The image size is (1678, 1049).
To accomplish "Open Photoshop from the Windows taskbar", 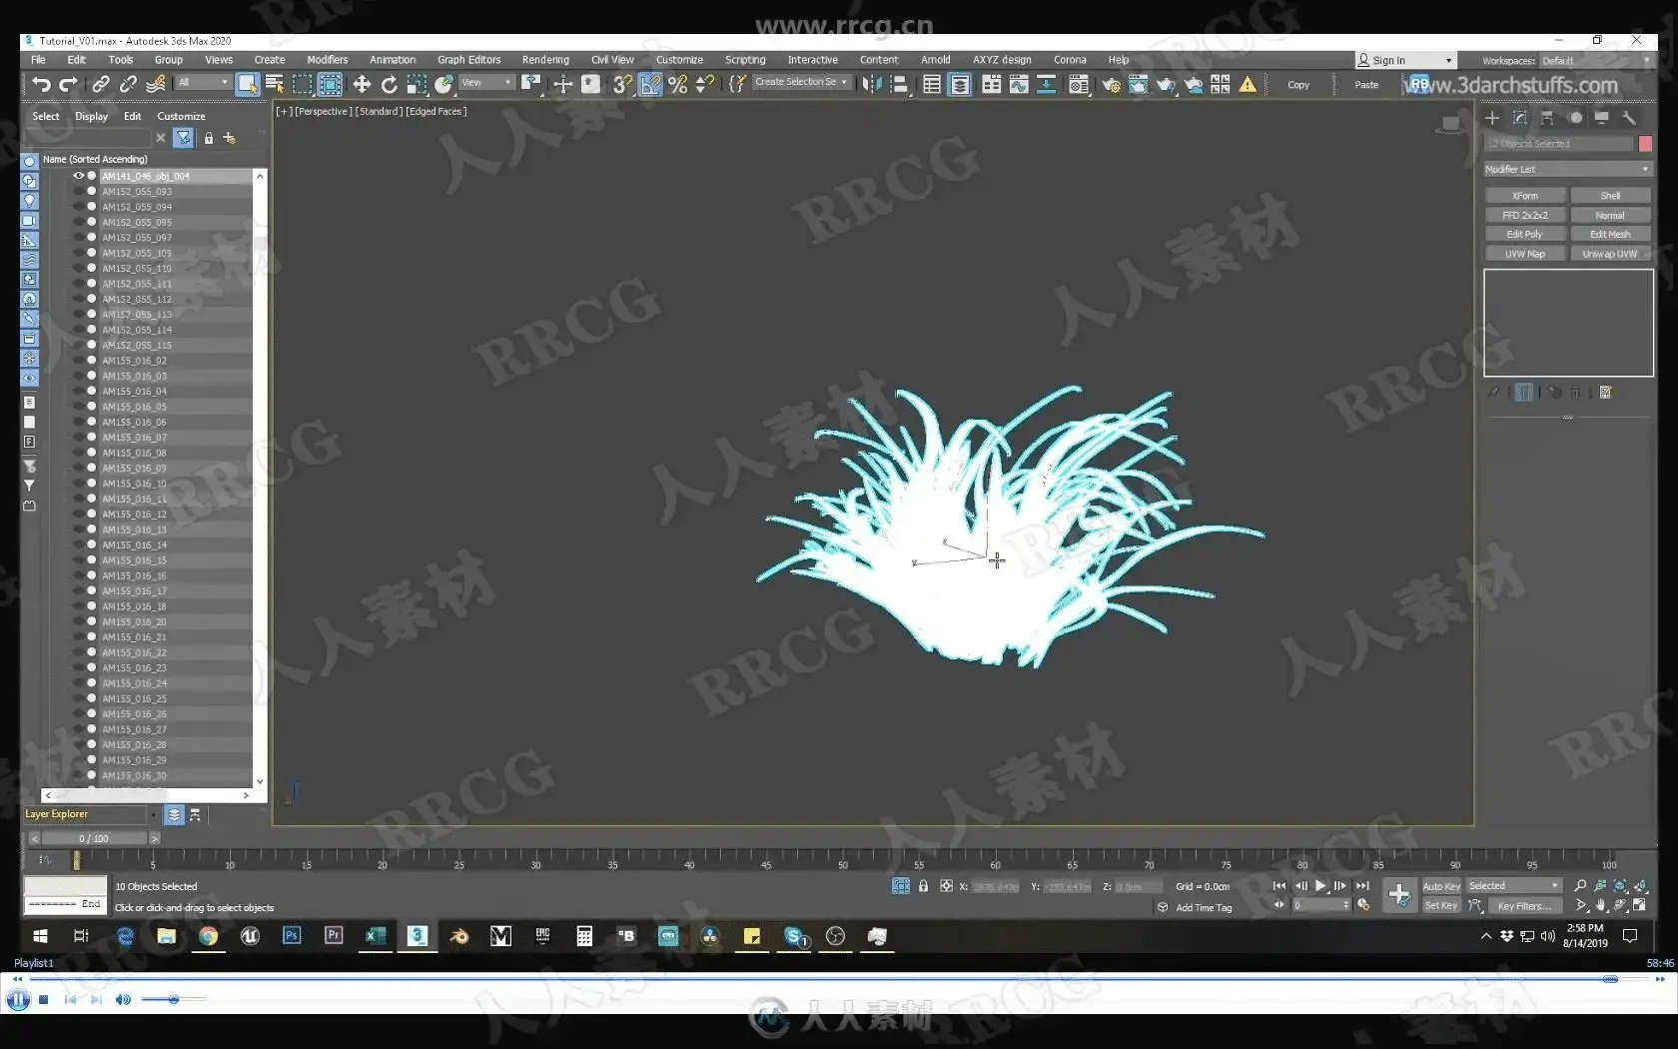I will 292,936.
